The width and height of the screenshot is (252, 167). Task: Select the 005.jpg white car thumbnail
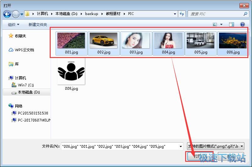point(200,41)
